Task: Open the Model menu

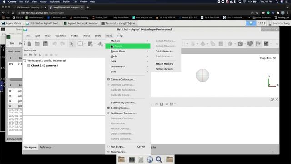Action: [x=75, y=36]
